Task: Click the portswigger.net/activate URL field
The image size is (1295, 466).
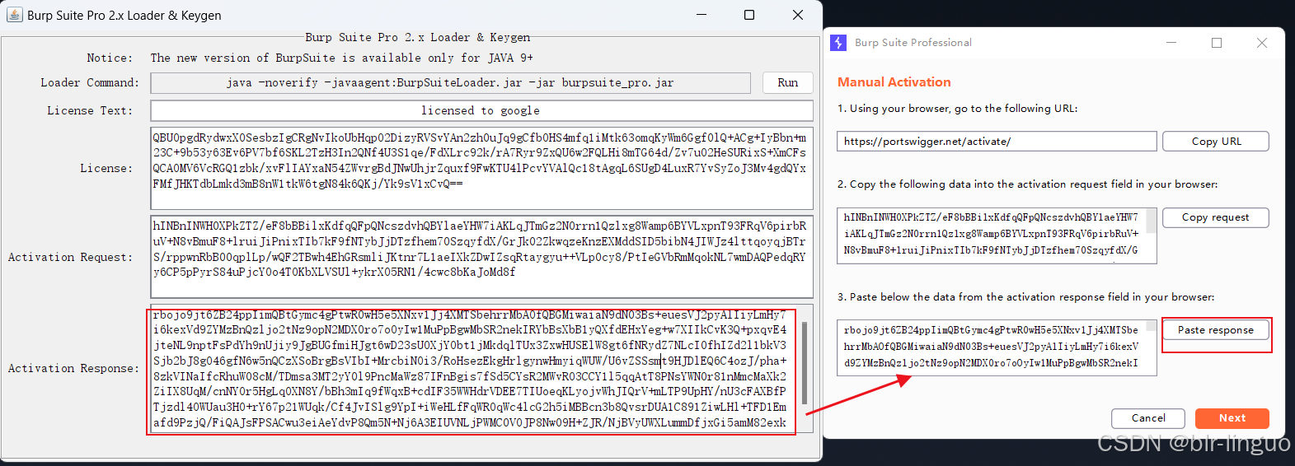Action: 997,142
